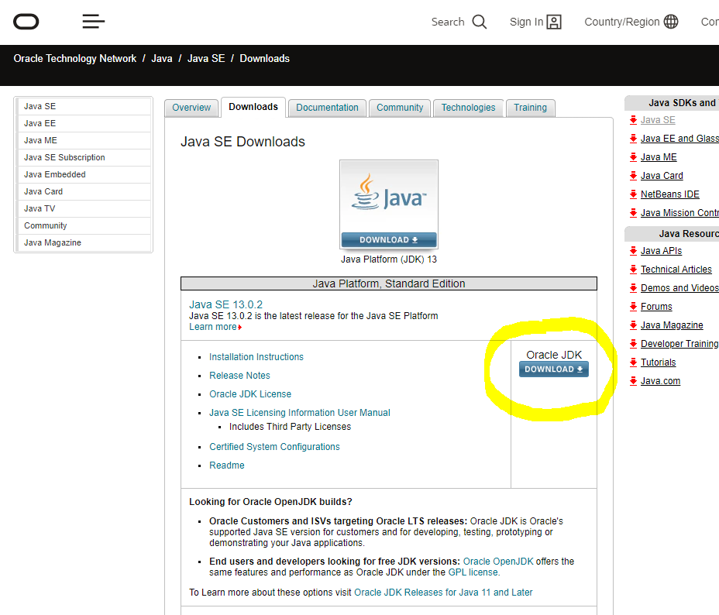Click red arrow icon beside Tutorials
Image resolution: width=719 pixels, height=615 pixels.
pyautogui.click(x=633, y=362)
